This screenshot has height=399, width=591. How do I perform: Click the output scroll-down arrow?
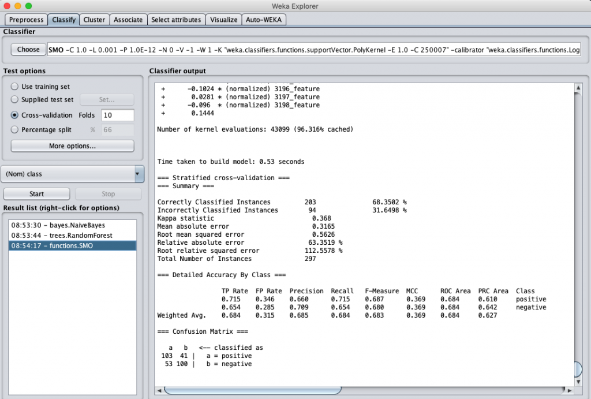pyautogui.click(x=578, y=381)
